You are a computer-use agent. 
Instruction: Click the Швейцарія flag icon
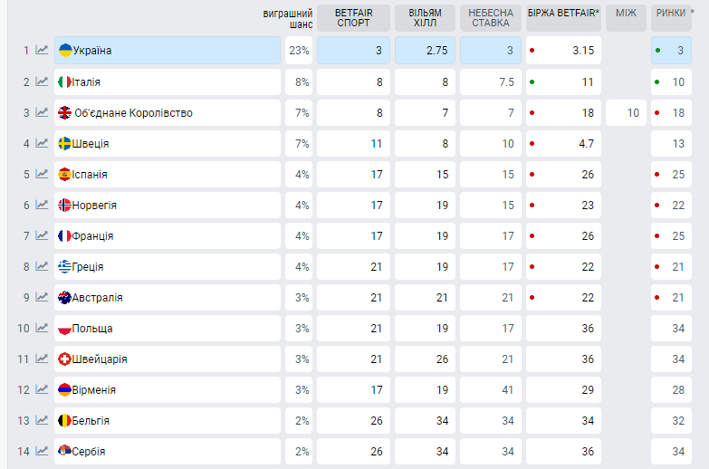[64, 359]
